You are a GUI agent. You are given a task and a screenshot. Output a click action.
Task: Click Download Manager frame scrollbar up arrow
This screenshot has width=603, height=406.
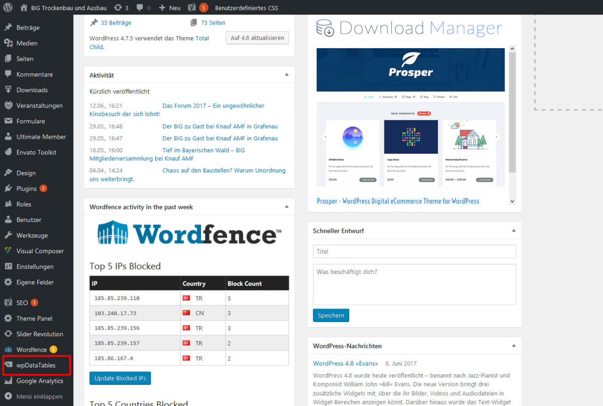512,49
